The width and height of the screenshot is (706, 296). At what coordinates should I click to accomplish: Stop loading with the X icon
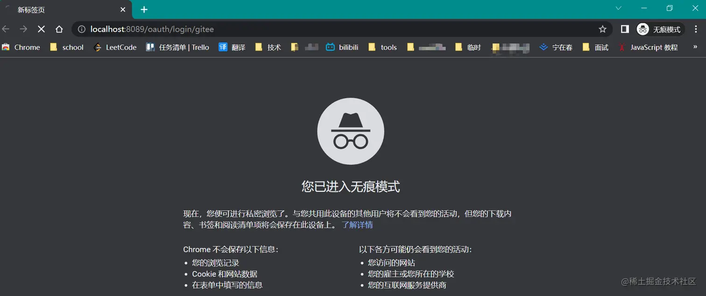41,29
